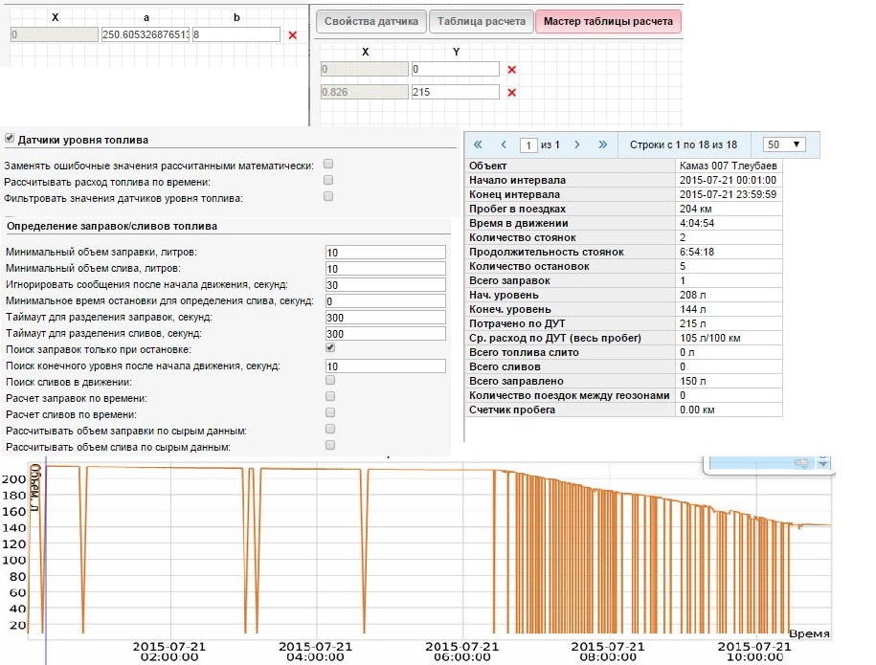Go to the next results page
The height and width of the screenshot is (665, 876).
tap(576, 144)
